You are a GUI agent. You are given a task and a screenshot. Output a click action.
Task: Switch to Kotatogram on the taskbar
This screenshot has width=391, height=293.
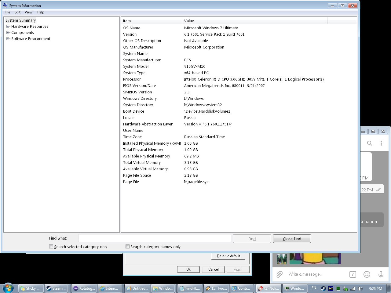[84, 288]
